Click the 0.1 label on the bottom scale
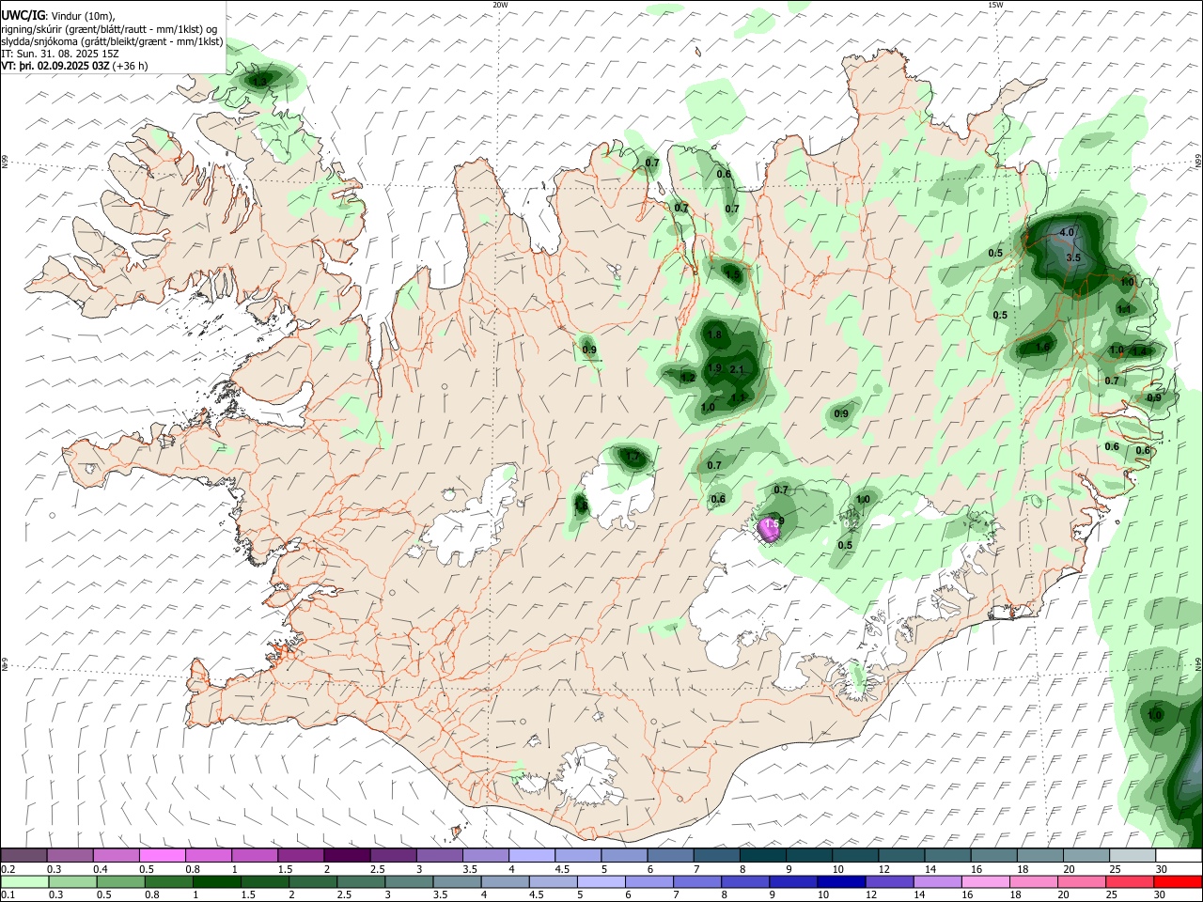 [8, 894]
